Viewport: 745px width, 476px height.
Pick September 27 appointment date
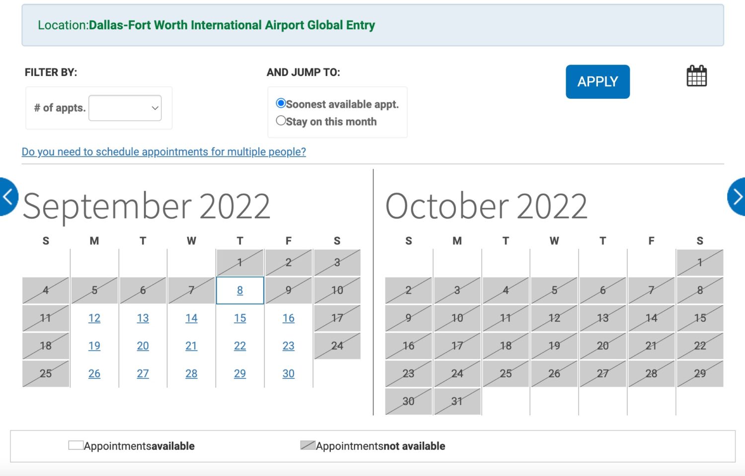coord(143,374)
